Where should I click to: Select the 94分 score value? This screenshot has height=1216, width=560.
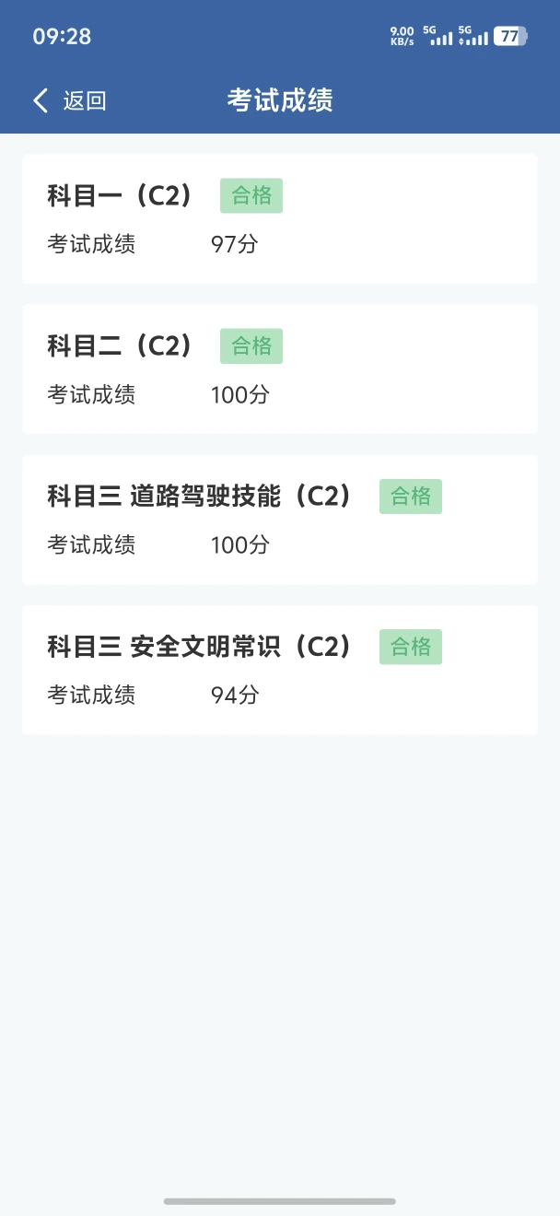(235, 695)
